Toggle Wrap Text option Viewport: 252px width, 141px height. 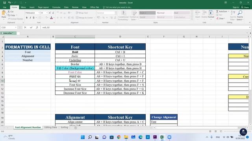click(82, 13)
